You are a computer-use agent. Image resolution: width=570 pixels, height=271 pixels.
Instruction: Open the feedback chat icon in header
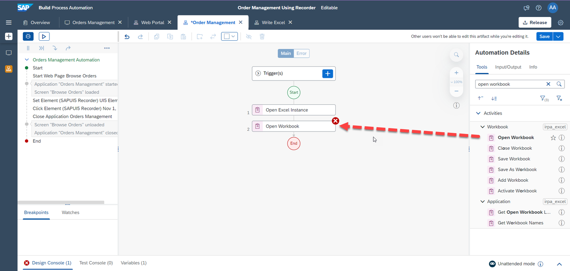pos(526,8)
